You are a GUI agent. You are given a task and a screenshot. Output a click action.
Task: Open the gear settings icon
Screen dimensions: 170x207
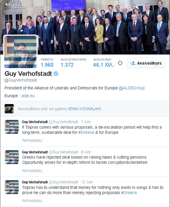coord(120,63)
